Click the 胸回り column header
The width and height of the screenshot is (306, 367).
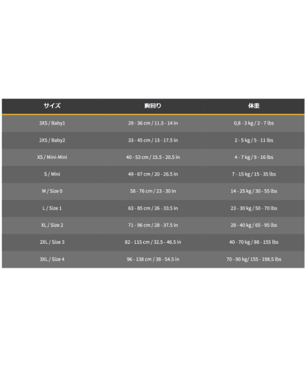pos(153,106)
